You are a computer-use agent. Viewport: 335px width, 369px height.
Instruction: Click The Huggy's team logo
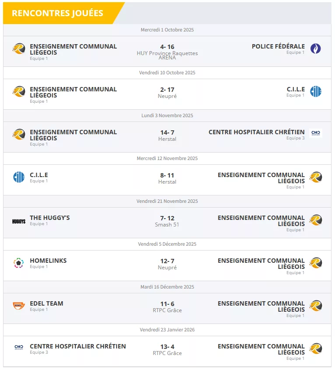(19, 221)
